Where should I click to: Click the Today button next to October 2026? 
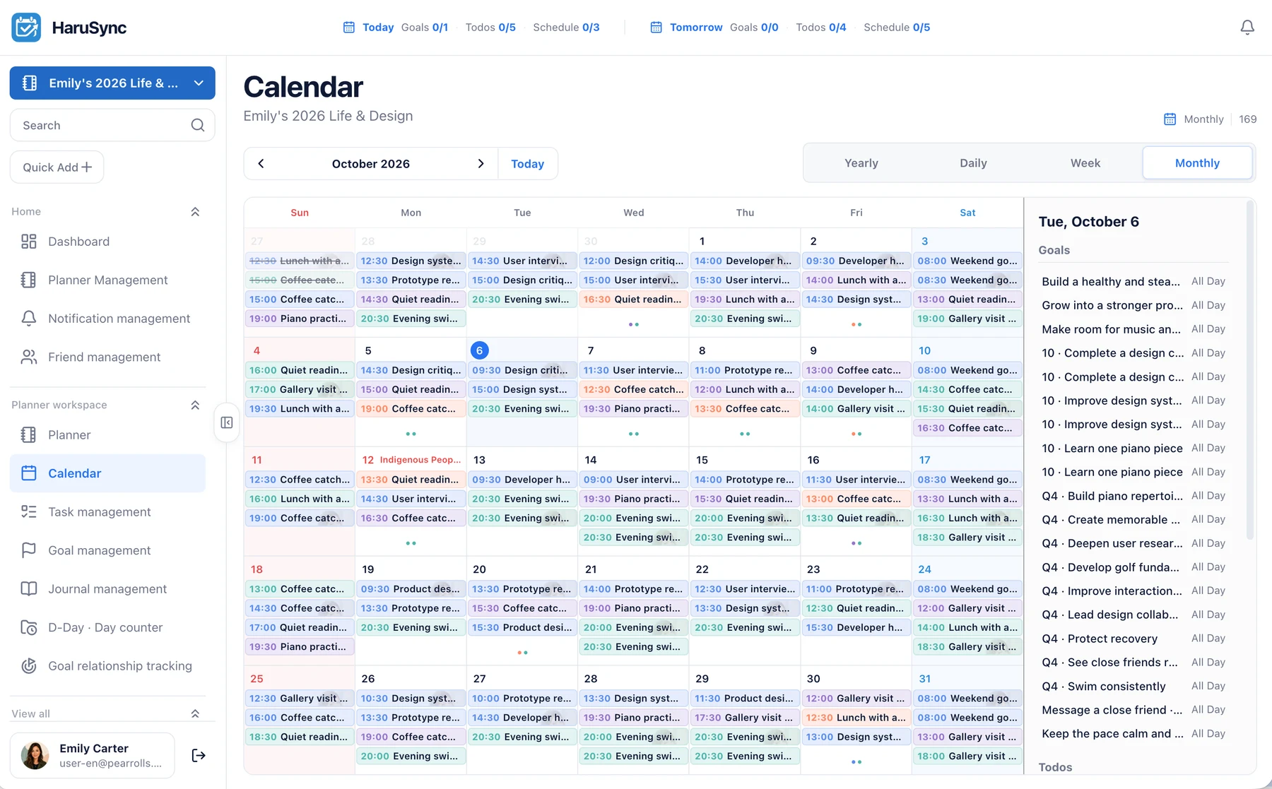click(527, 163)
